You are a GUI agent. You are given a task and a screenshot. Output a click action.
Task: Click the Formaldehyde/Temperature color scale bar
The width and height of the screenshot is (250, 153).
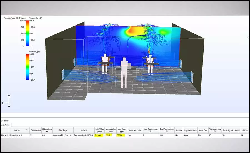pos(27,33)
